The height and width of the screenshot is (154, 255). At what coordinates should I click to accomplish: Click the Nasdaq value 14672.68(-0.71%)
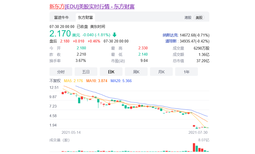click(194, 35)
